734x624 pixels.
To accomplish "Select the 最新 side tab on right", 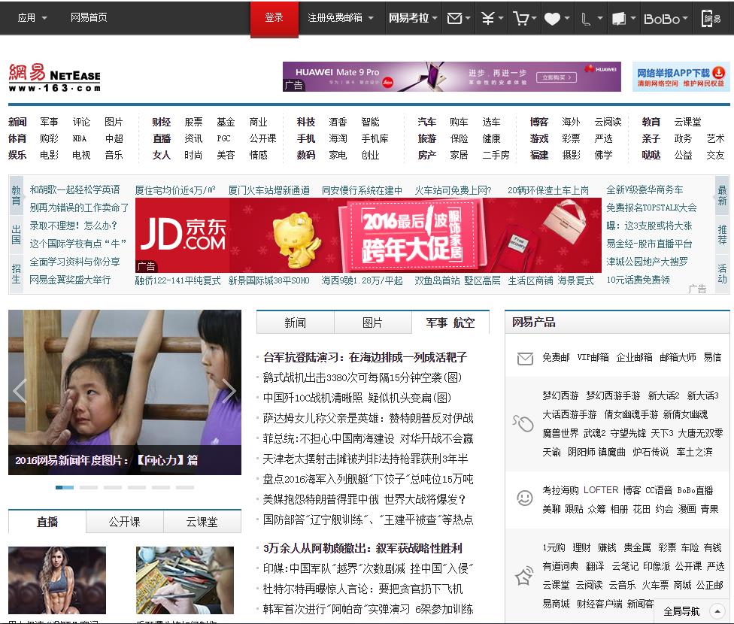I will click(x=722, y=195).
